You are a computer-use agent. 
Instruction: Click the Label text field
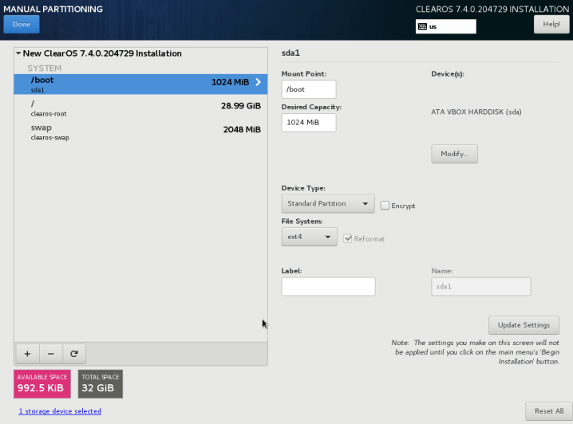point(328,286)
